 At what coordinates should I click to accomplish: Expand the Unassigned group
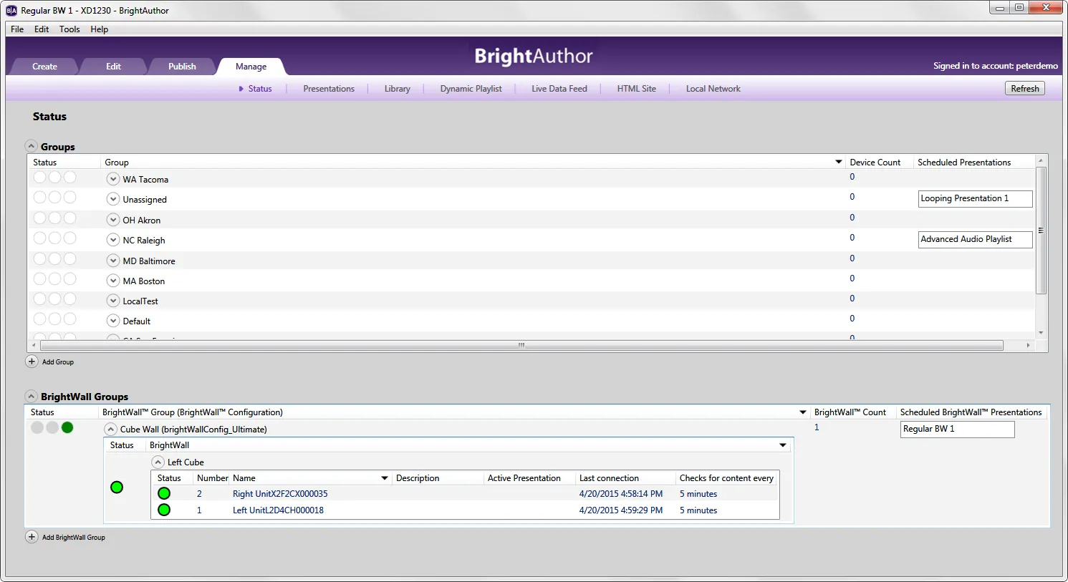[x=113, y=199]
